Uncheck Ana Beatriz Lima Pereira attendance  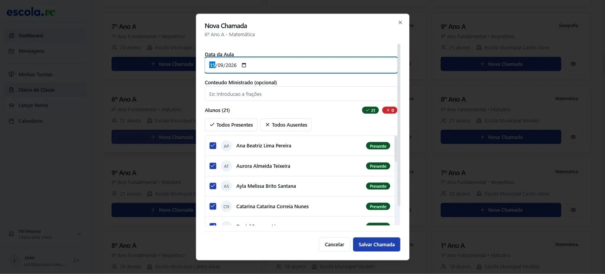coord(213,145)
